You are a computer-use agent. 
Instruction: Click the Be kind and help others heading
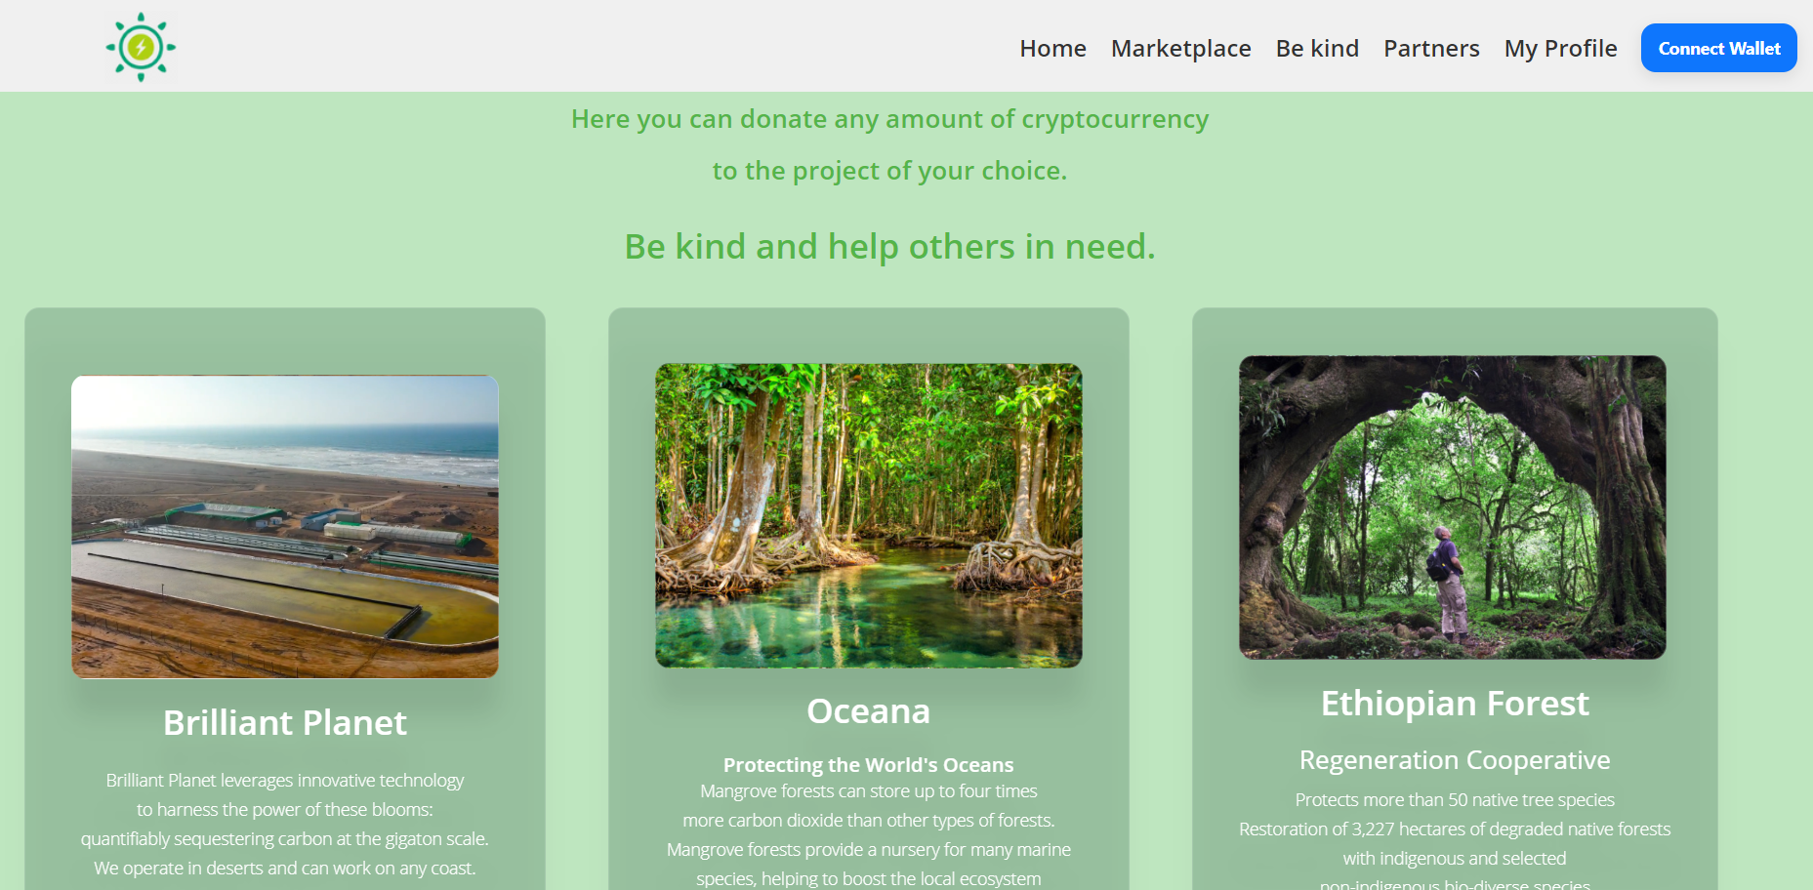889,246
